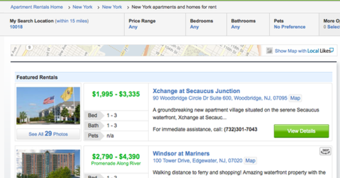Screen dimensions: 340x178
Task: Open Map button next to Woodbridge address
Action: (x=295, y=98)
